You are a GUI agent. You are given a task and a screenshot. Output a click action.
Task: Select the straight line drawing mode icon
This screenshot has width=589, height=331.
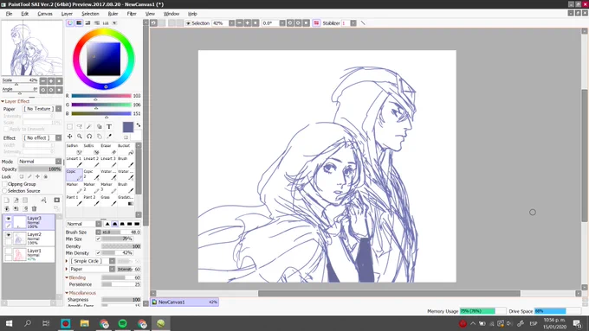click(363, 22)
